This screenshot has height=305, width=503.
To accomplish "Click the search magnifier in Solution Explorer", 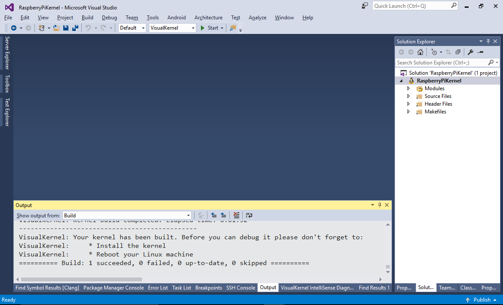I will [491, 62].
